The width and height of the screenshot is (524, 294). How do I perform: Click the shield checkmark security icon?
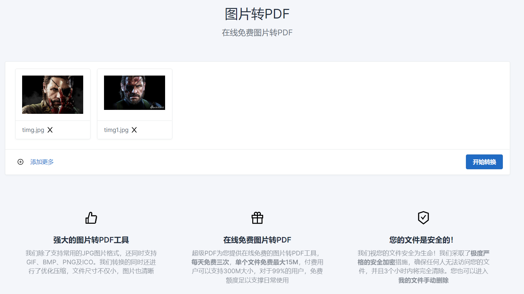(423, 218)
